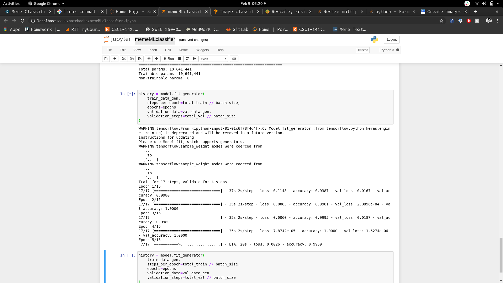Open the Kernel menu
Viewport: 503px width, 283px height.
click(183, 50)
